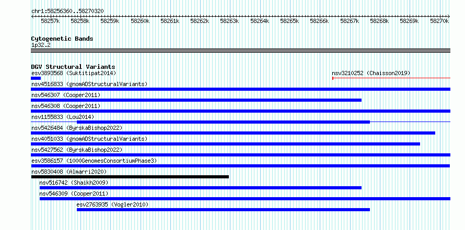Select the short blue esv3893568 variant bar

pyautogui.click(x=36, y=78)
